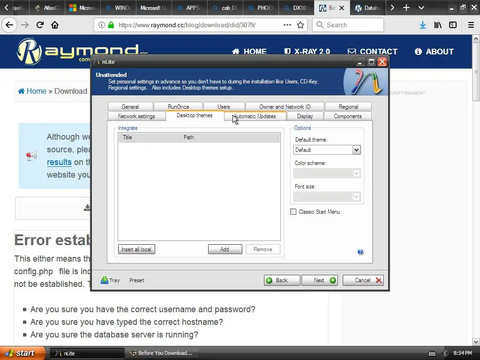This screenshot has width=480, height=360.
Task: Open the Firefox library icon
Action: 438,25
